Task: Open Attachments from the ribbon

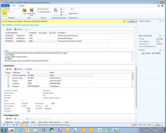Action: point(73,11)
